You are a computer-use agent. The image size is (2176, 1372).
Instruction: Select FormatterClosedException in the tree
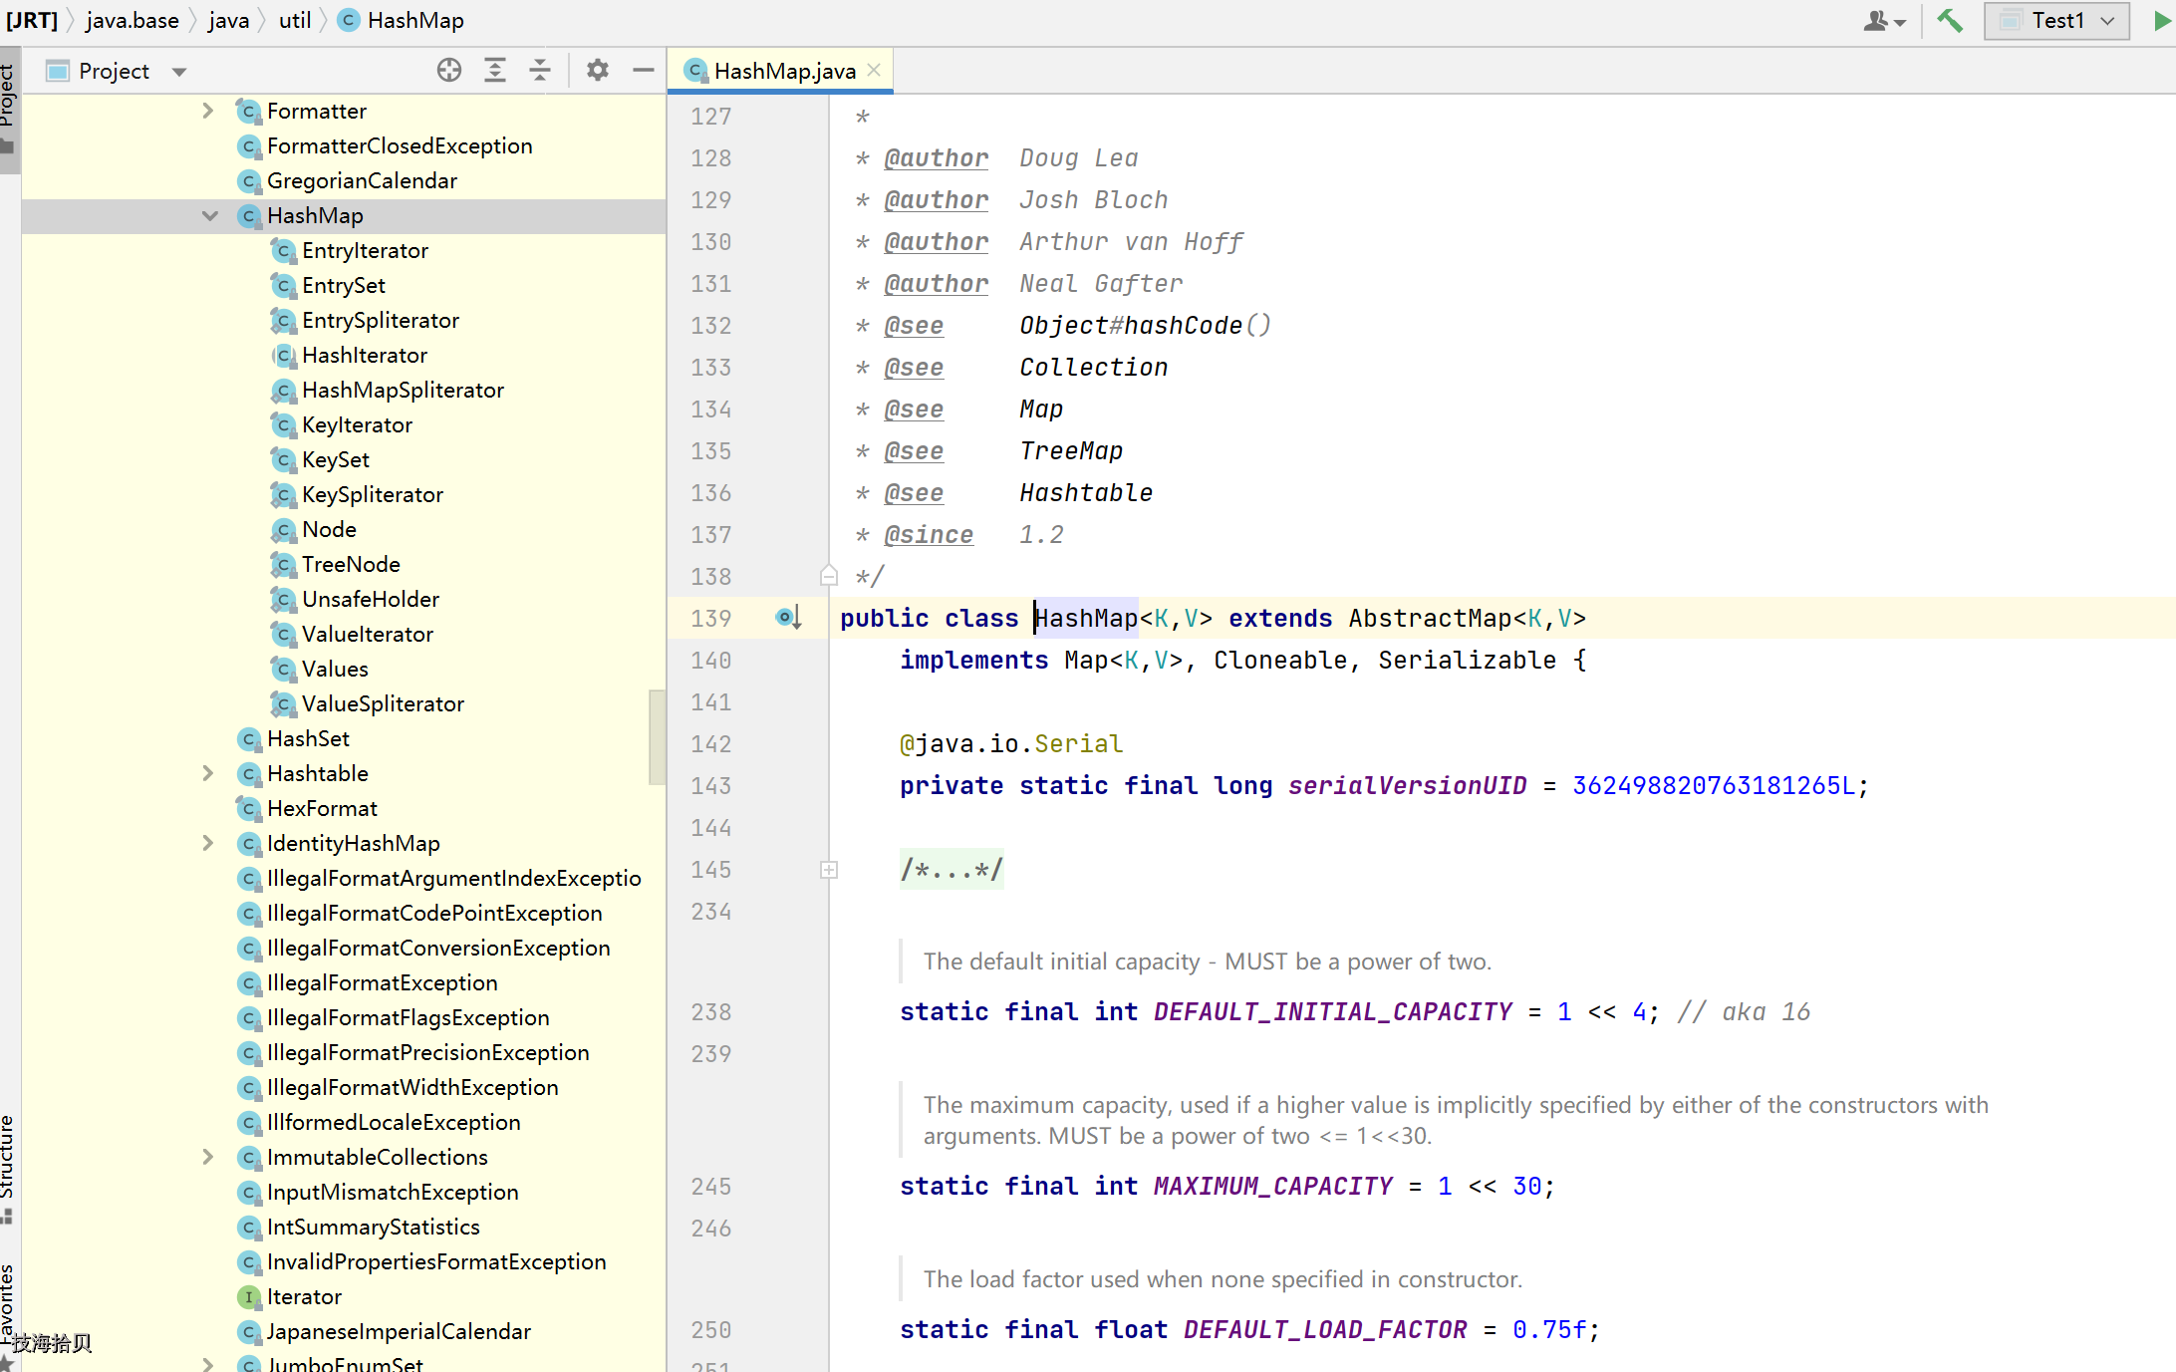399,145
